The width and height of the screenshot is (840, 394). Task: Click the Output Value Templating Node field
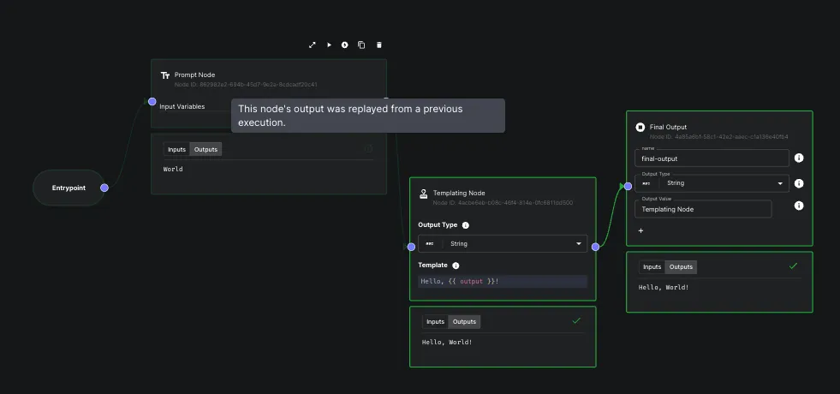point(703,209)
